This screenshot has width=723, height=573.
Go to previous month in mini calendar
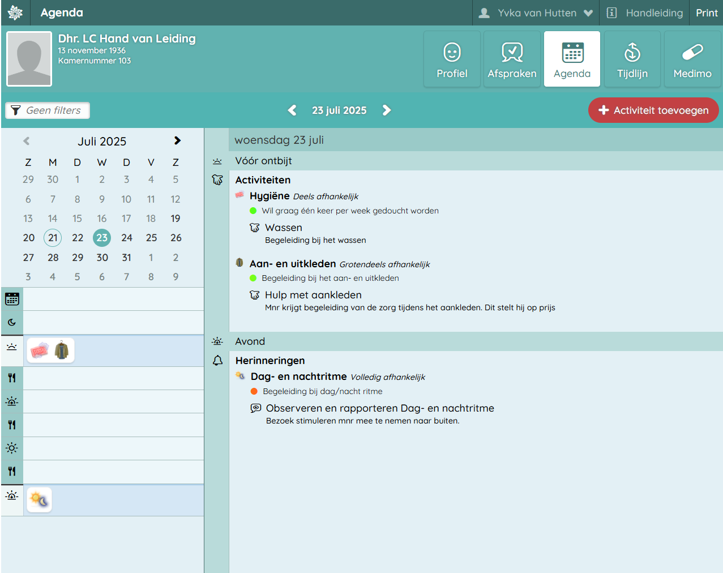[26, 141]
